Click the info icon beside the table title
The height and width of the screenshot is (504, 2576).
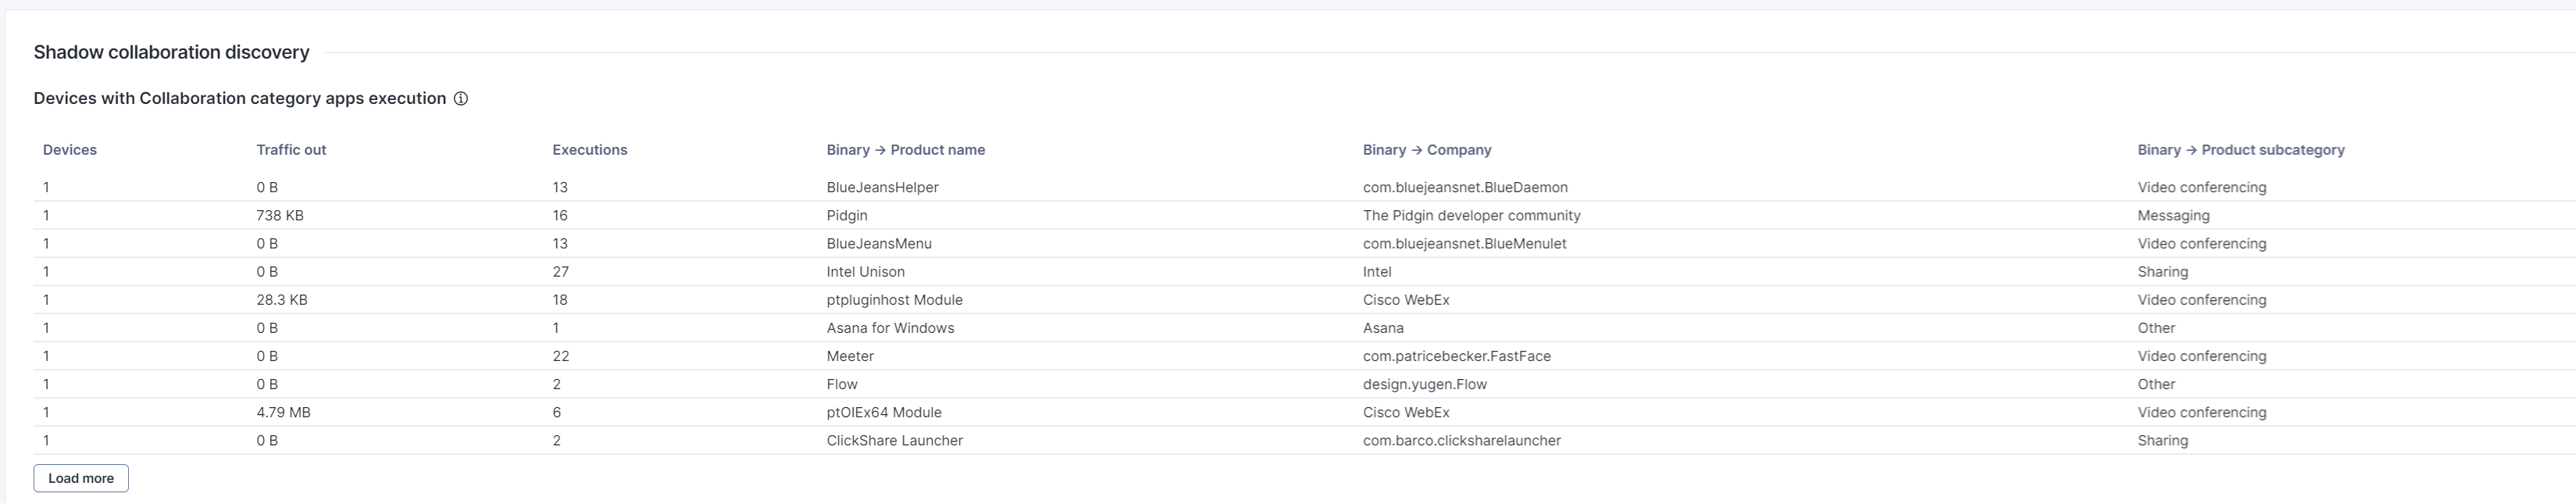[x=461, y=99]
